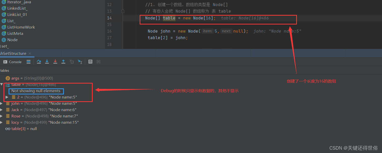Click the red Force Step Into icon

55,62
